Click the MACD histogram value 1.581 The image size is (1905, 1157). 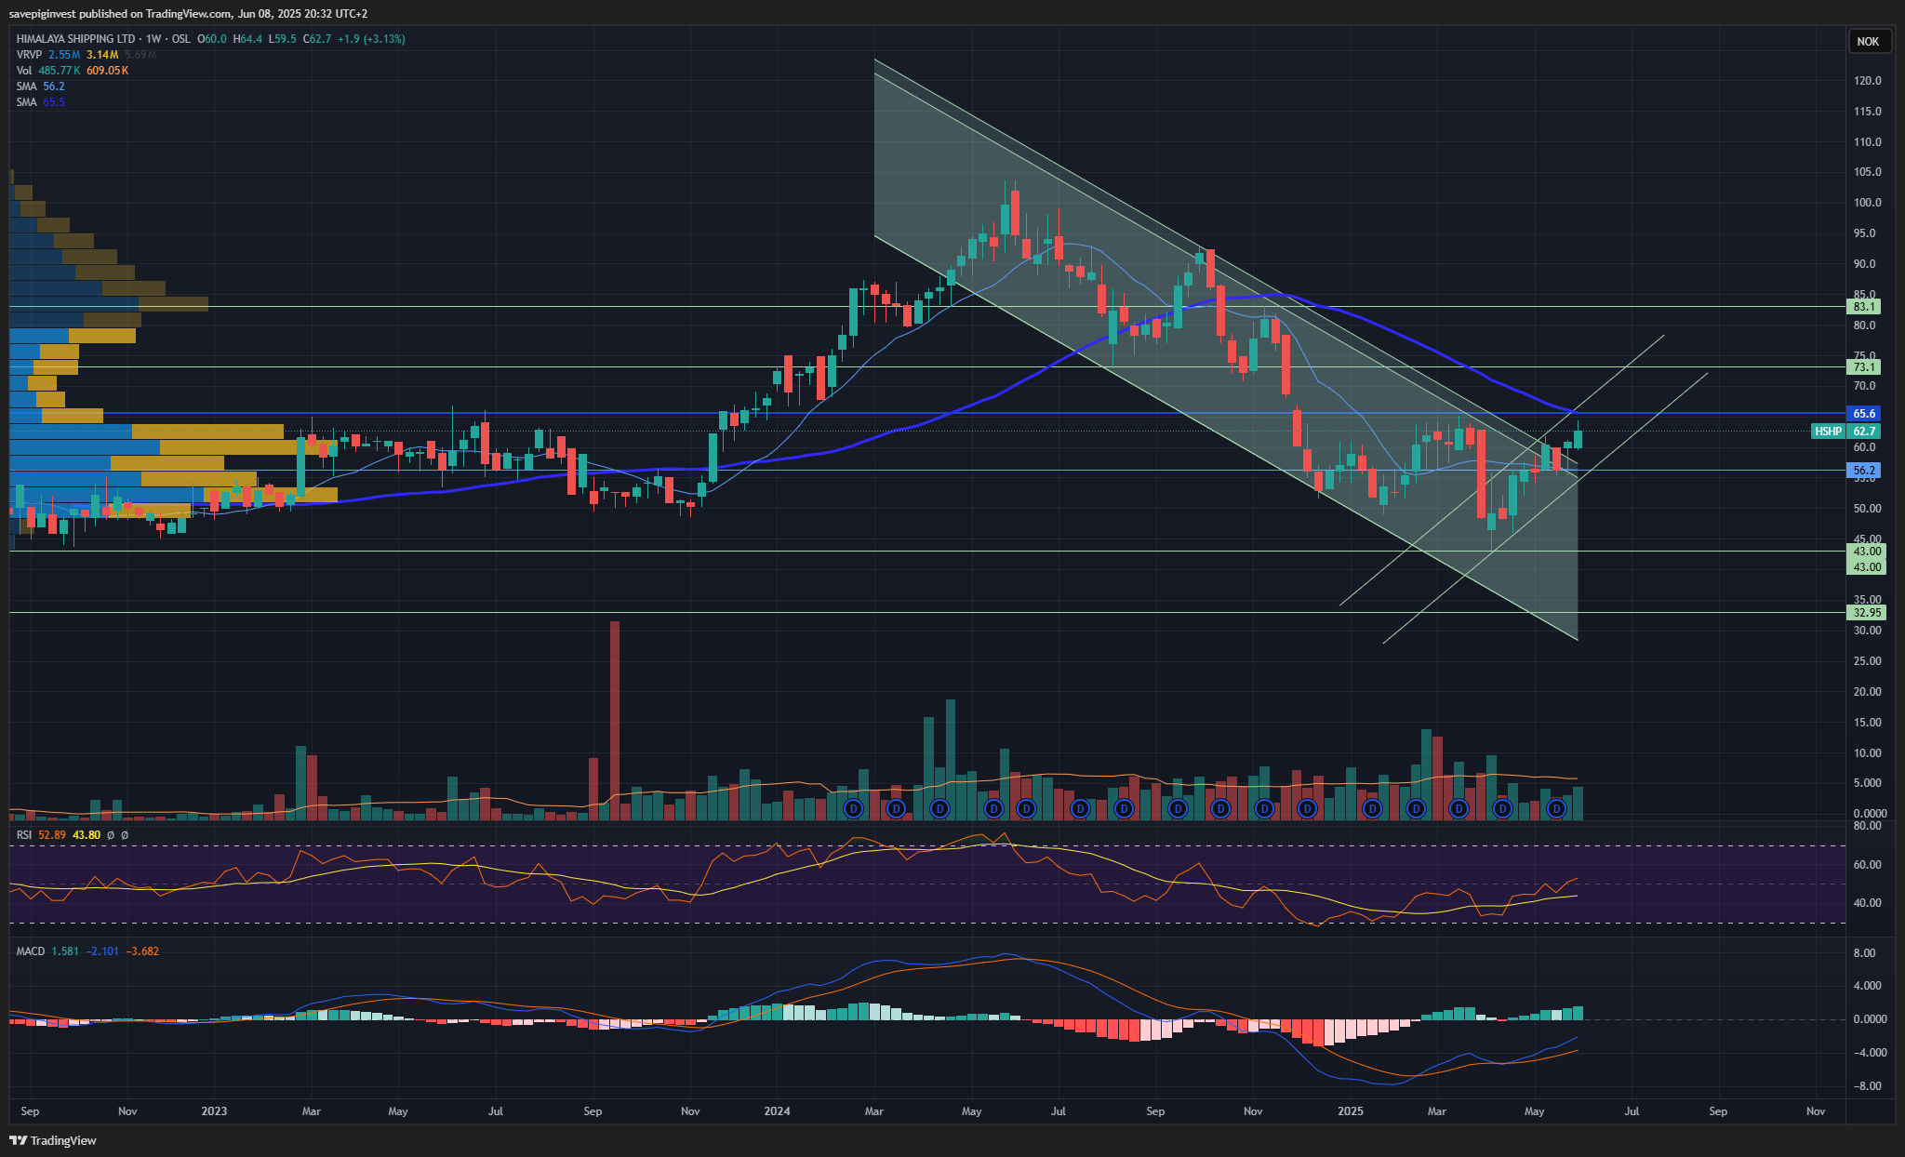65,951
